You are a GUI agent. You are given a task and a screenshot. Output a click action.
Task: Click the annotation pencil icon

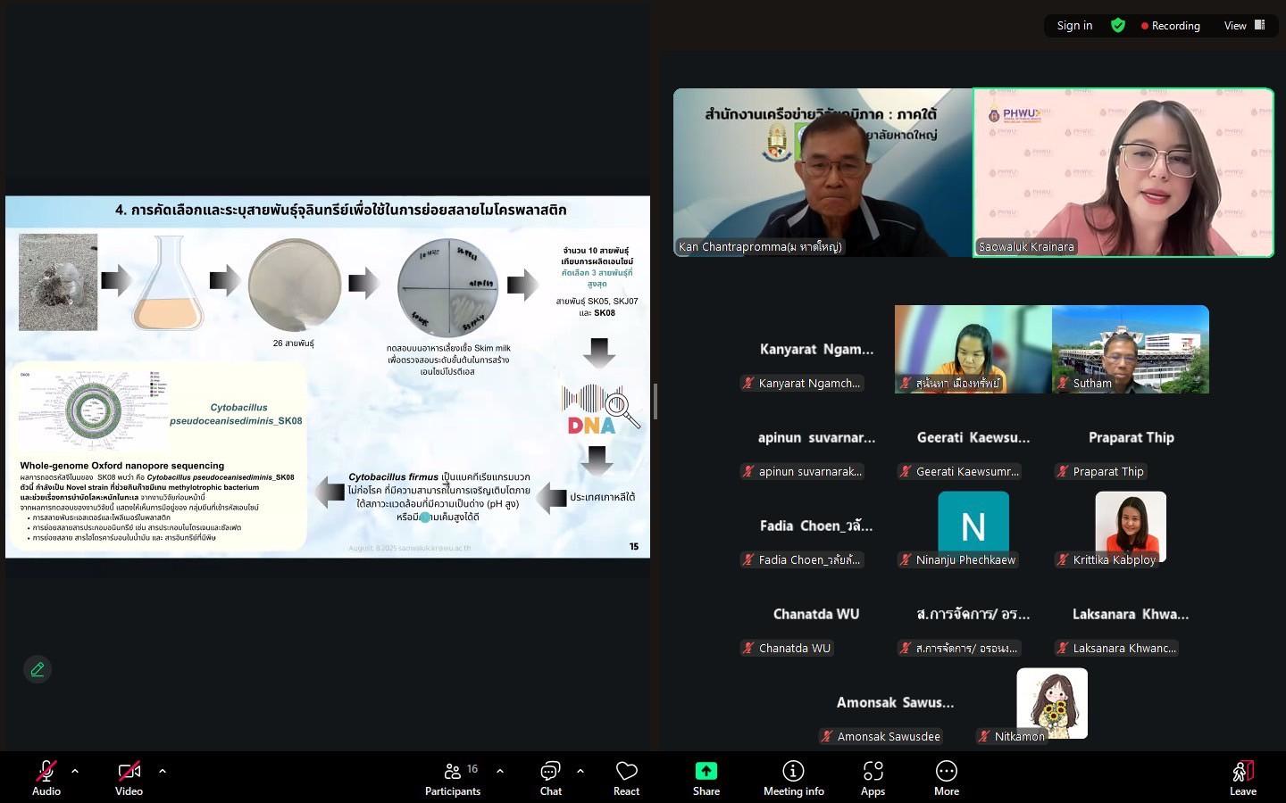[x=38, y=669]
